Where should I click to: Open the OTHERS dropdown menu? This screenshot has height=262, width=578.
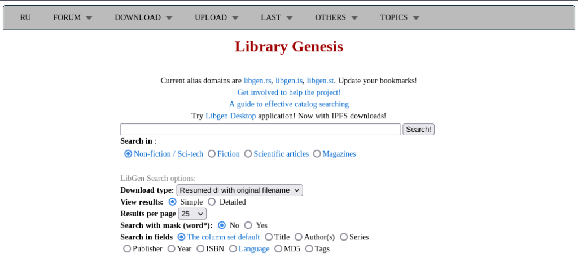[336, 17]
